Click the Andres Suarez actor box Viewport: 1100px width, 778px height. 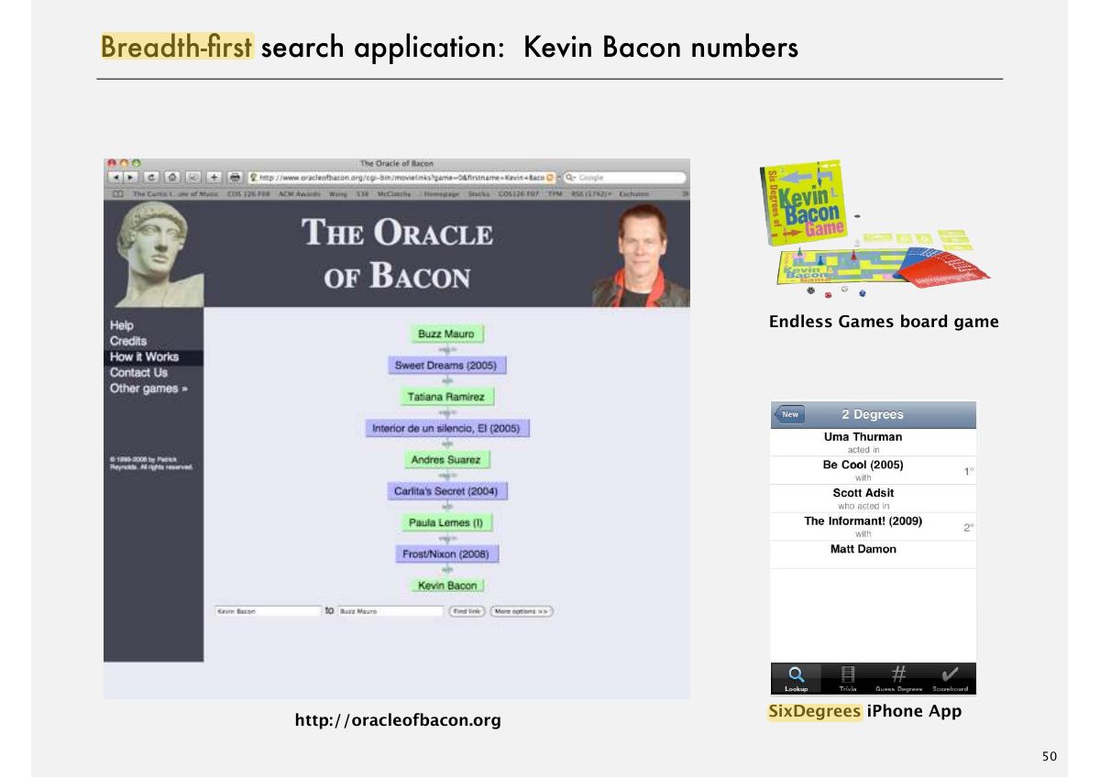click(446, 459)
